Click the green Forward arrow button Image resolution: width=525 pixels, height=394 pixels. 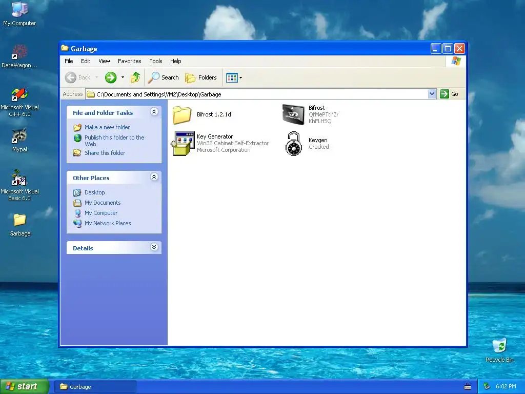click(111, 77)
